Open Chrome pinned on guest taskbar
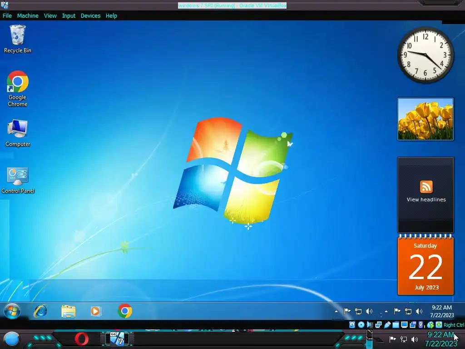The height and width of the screenshot is (349, 465). click(124, 311)
